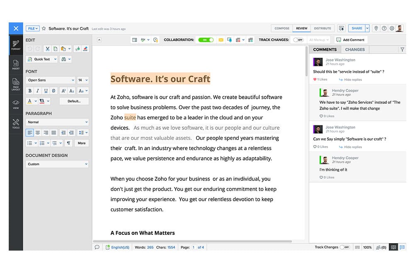The height and width of the screenshot is (273, 415).
Task: Open the TOOLS sidebar panel
Action: click(x=16, y=124)
